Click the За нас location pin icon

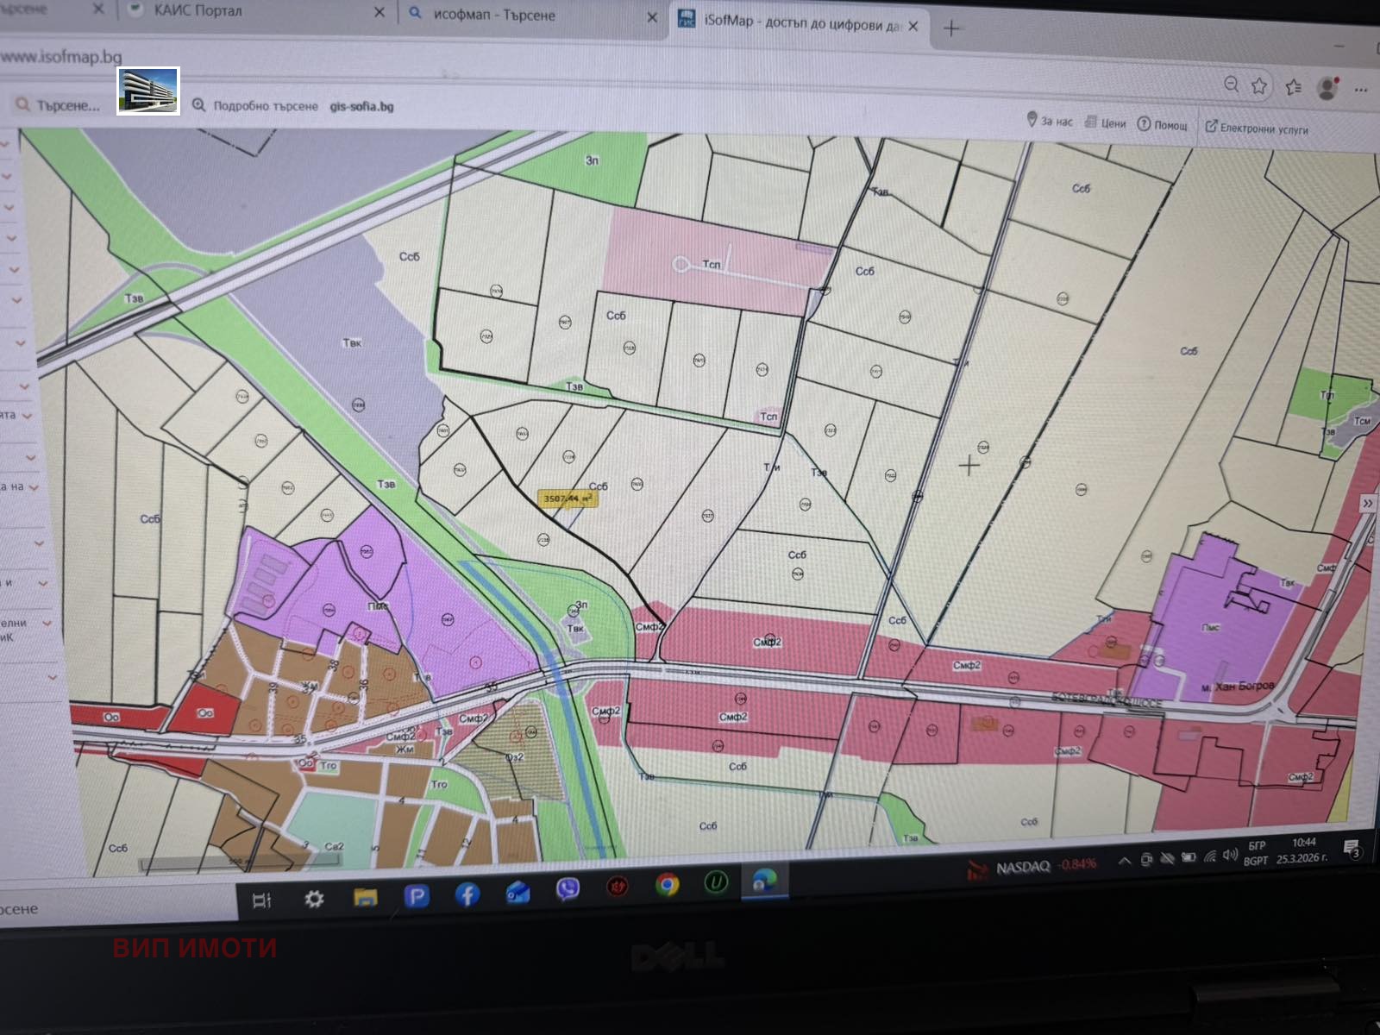(1032, 121)
